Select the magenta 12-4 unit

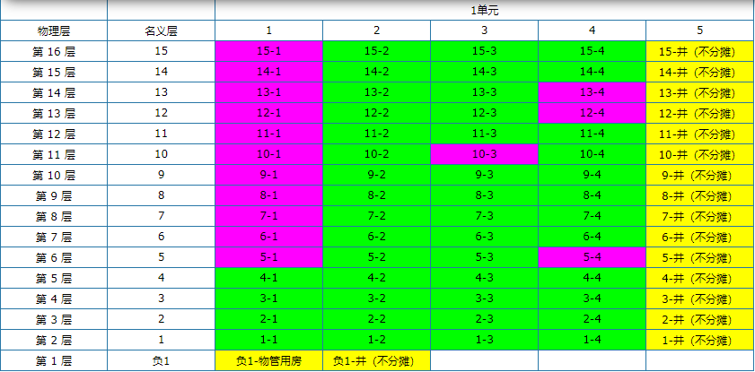pyautogui.click(x=592, y=113)
